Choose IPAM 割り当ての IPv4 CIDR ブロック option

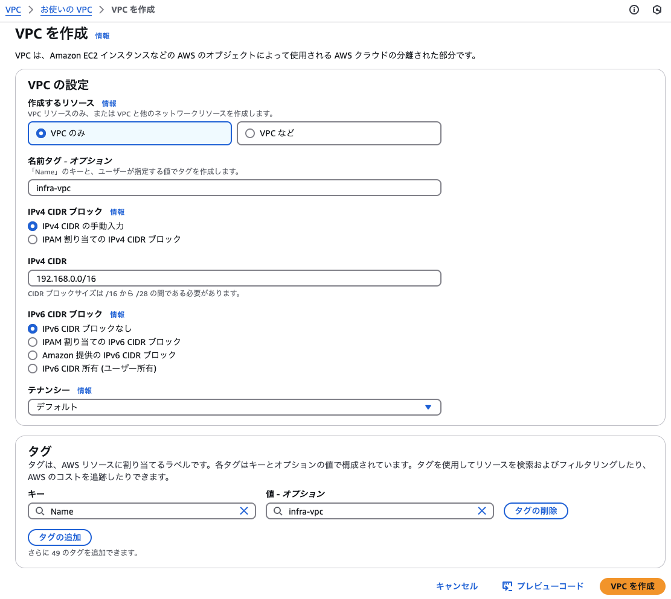(33, 239)
